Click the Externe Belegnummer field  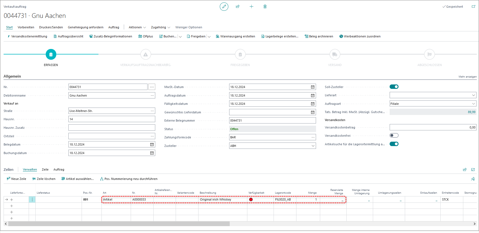tap(272, 120)
